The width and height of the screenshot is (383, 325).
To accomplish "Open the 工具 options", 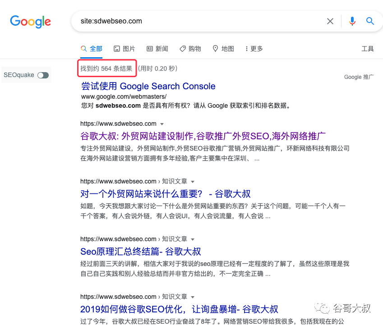I will pos(368,49).
